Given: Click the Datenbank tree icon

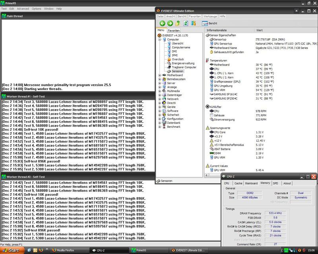Looking at the screenshot, I should [x=164, y=123].
